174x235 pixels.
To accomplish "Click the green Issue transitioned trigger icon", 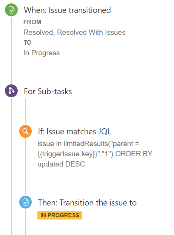I will coord(11,10).
